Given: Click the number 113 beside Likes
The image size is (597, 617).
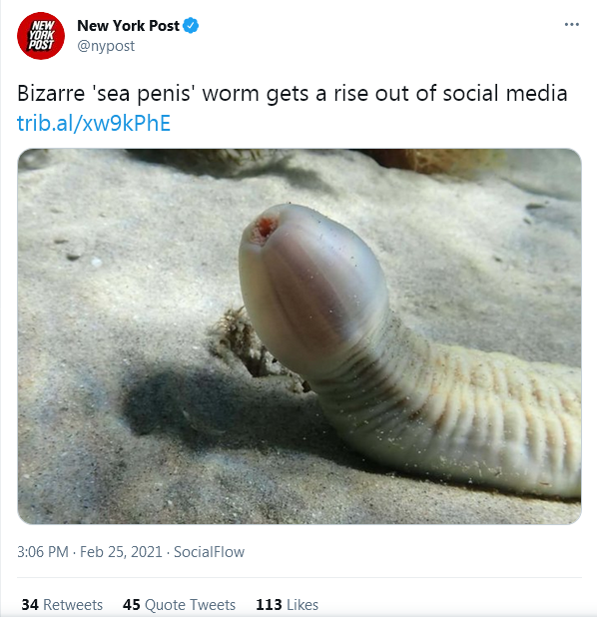Looking at the screenshot, I should [x=269, y=605].
